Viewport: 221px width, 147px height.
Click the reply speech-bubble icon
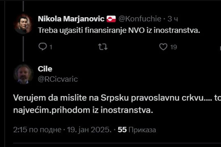pos(42,47)
